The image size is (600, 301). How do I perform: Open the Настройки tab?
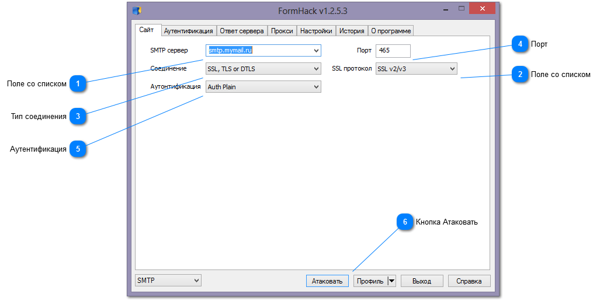pos(316,31)
